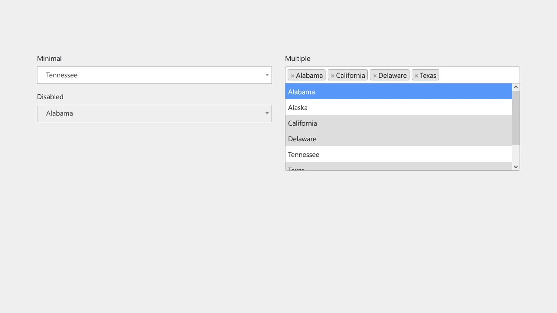
Task: Remove the California tag with its × icon
Action: 334,75
